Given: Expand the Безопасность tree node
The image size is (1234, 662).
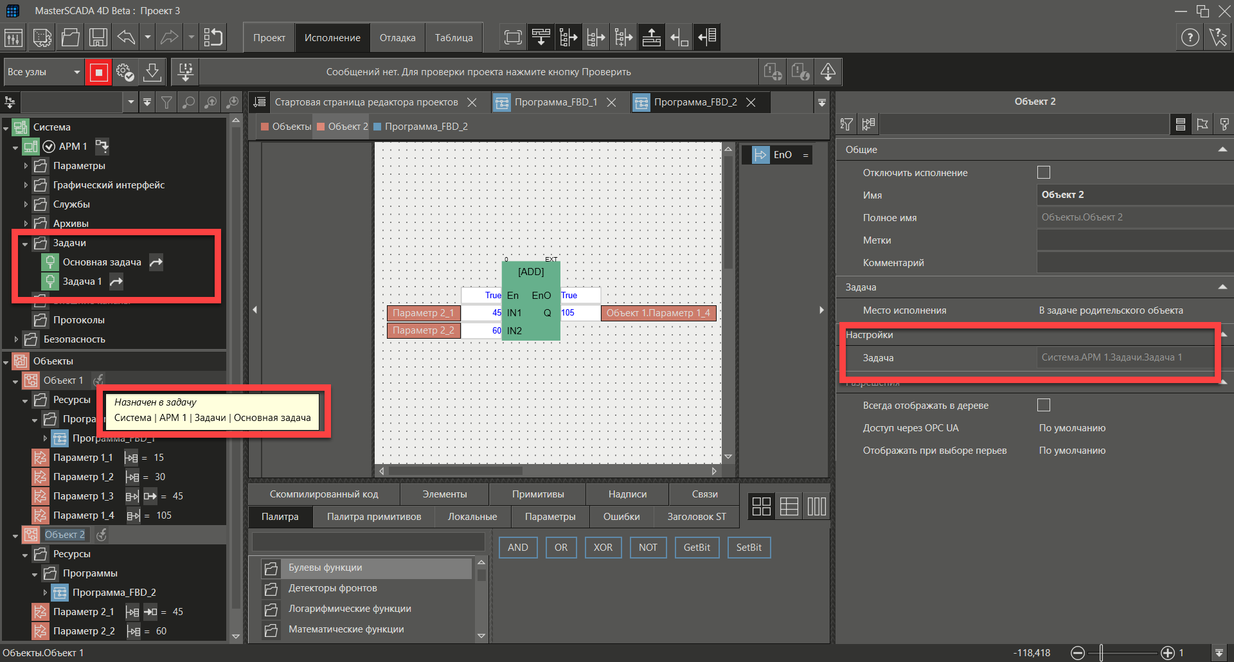Looking at the screenshot, I should click(16, 339).
